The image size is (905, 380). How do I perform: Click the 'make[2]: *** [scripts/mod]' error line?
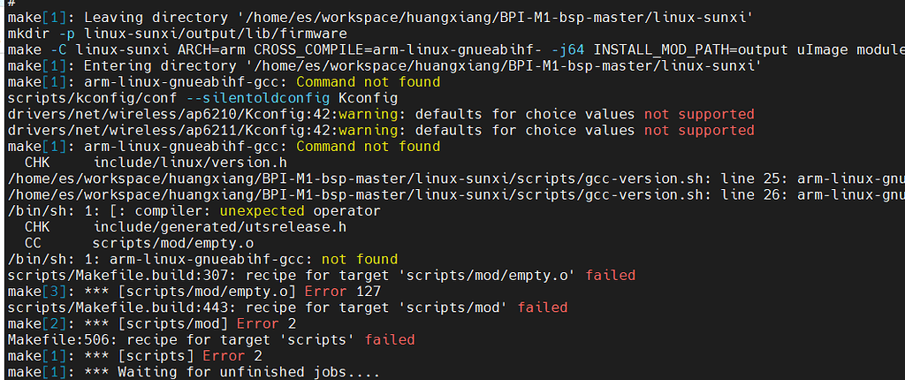pyautogui.click(x=131, y=323)
